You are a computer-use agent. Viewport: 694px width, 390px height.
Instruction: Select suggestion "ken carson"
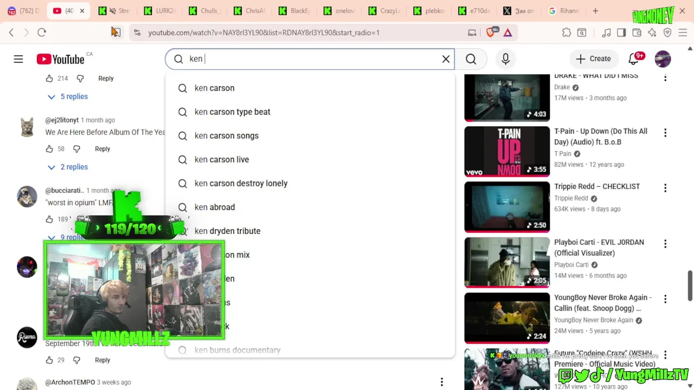click(x=310, y=88)
